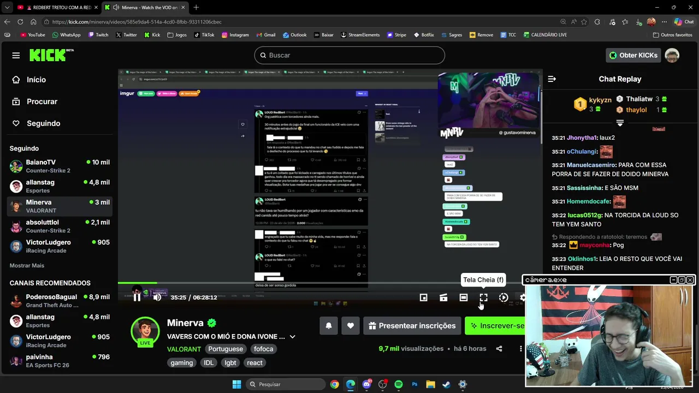Click the browser back arrow

(x=7, y=22)
